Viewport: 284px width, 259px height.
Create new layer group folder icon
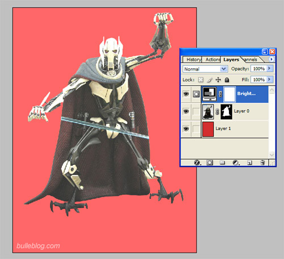(222, 162)
